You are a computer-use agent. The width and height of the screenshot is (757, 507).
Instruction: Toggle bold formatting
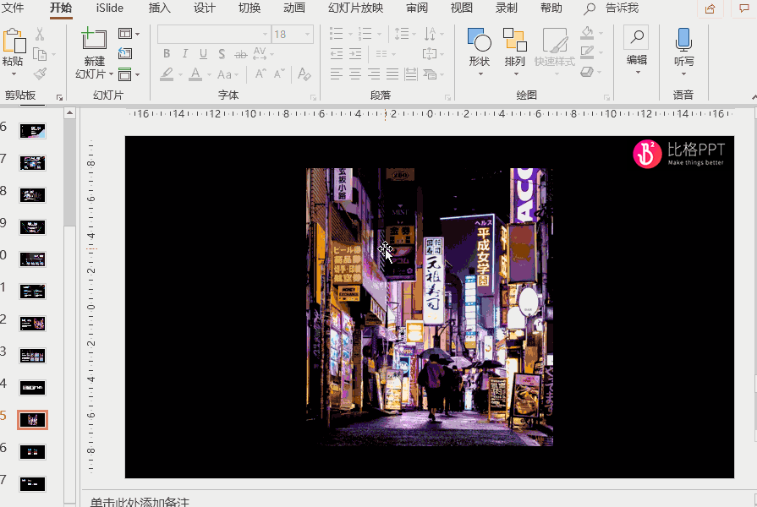click(x=167, y=54)
